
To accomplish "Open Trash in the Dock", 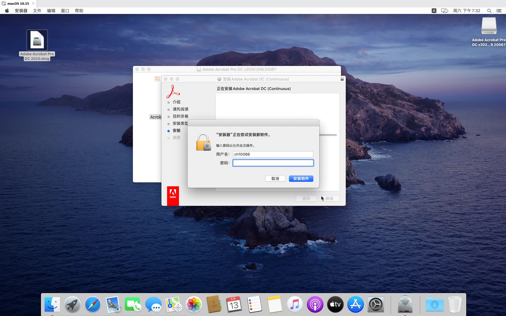I will click(x=455, y=304).
